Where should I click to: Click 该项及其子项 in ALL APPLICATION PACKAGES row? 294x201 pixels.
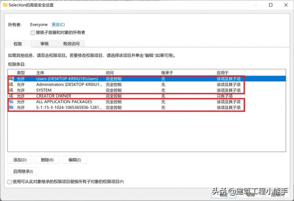[228, 101]
